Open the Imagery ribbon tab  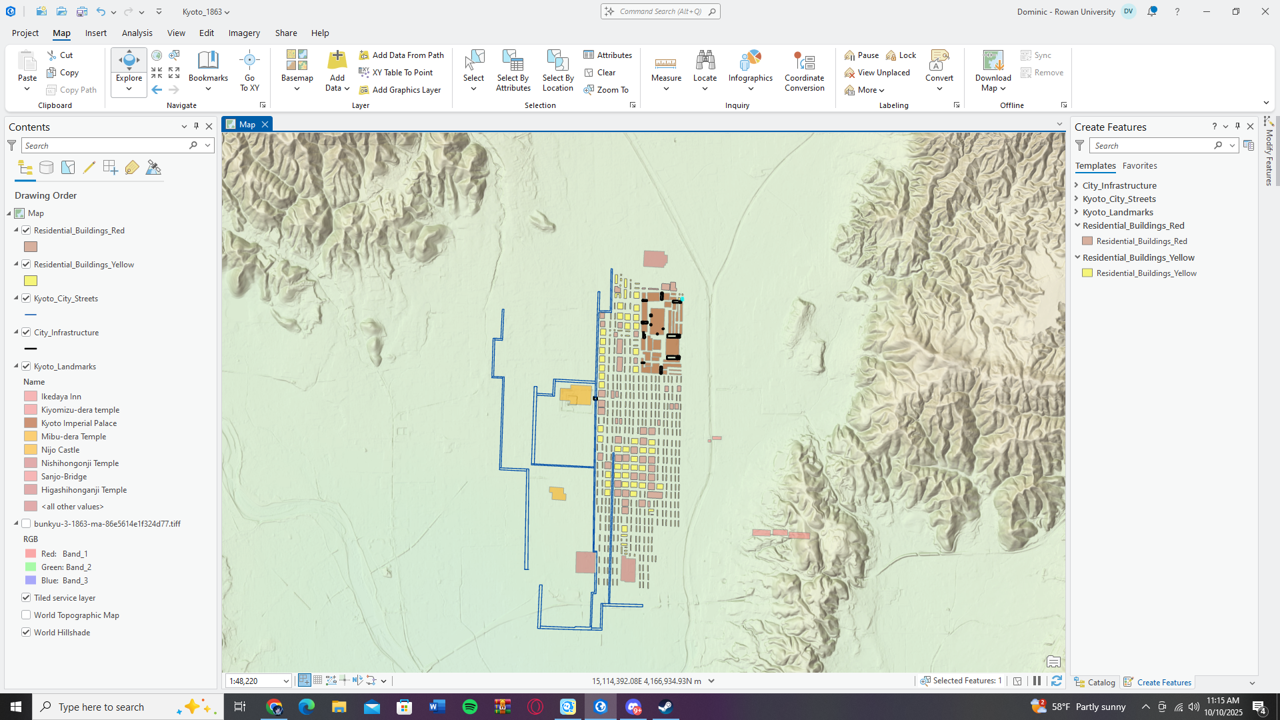(244, 33)
